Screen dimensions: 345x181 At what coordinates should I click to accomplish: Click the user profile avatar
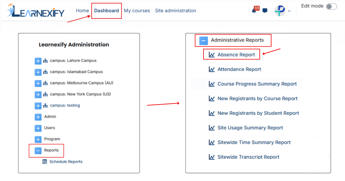pos(280,11)
